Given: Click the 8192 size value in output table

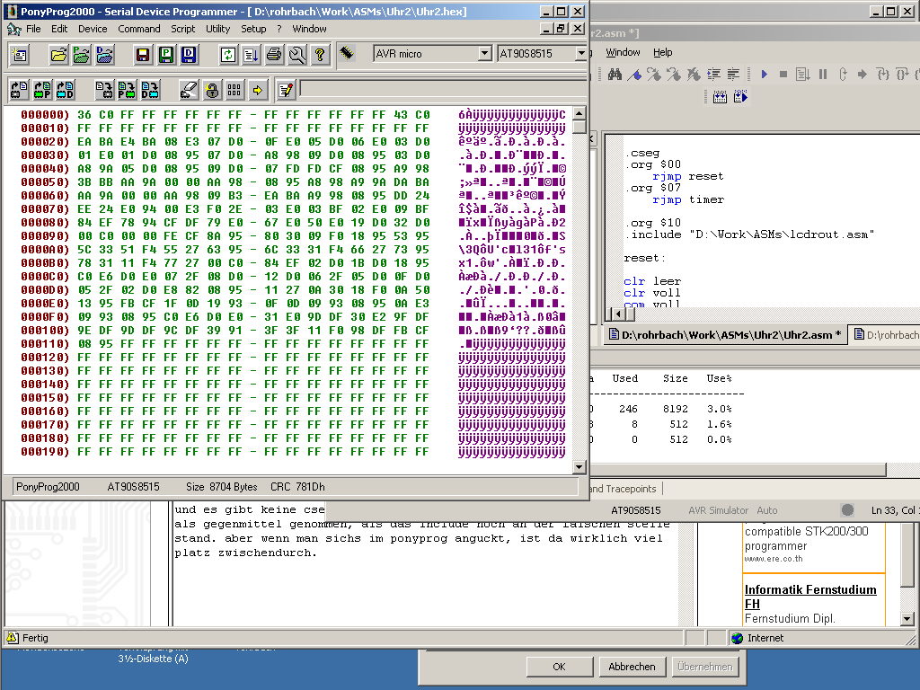Looking at the screenshot, I should pos(675,409).
